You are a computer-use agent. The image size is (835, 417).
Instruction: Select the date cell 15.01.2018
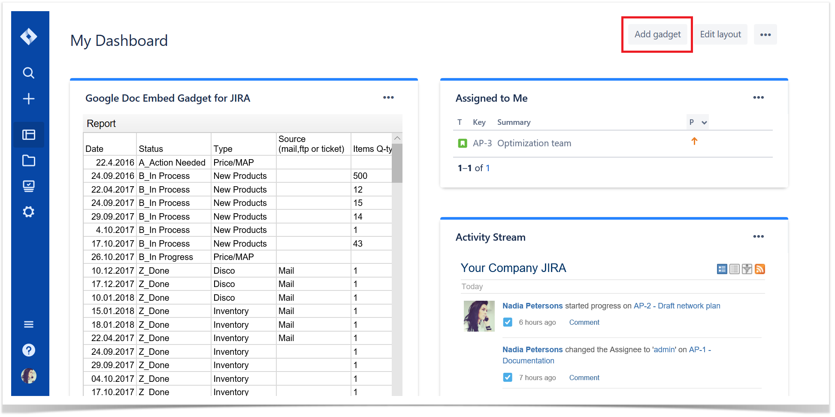click(x=110, y=311)
